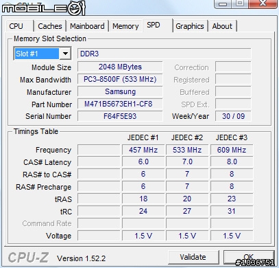Click the RAS# Precharge row label
279x268 pixels.
pyautogui.click(x=43, y=187)
